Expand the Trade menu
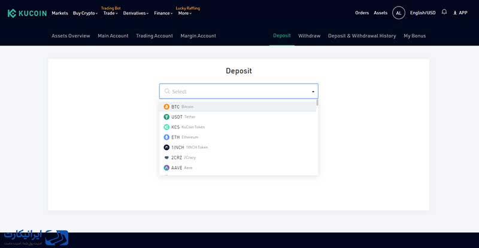 110,13
